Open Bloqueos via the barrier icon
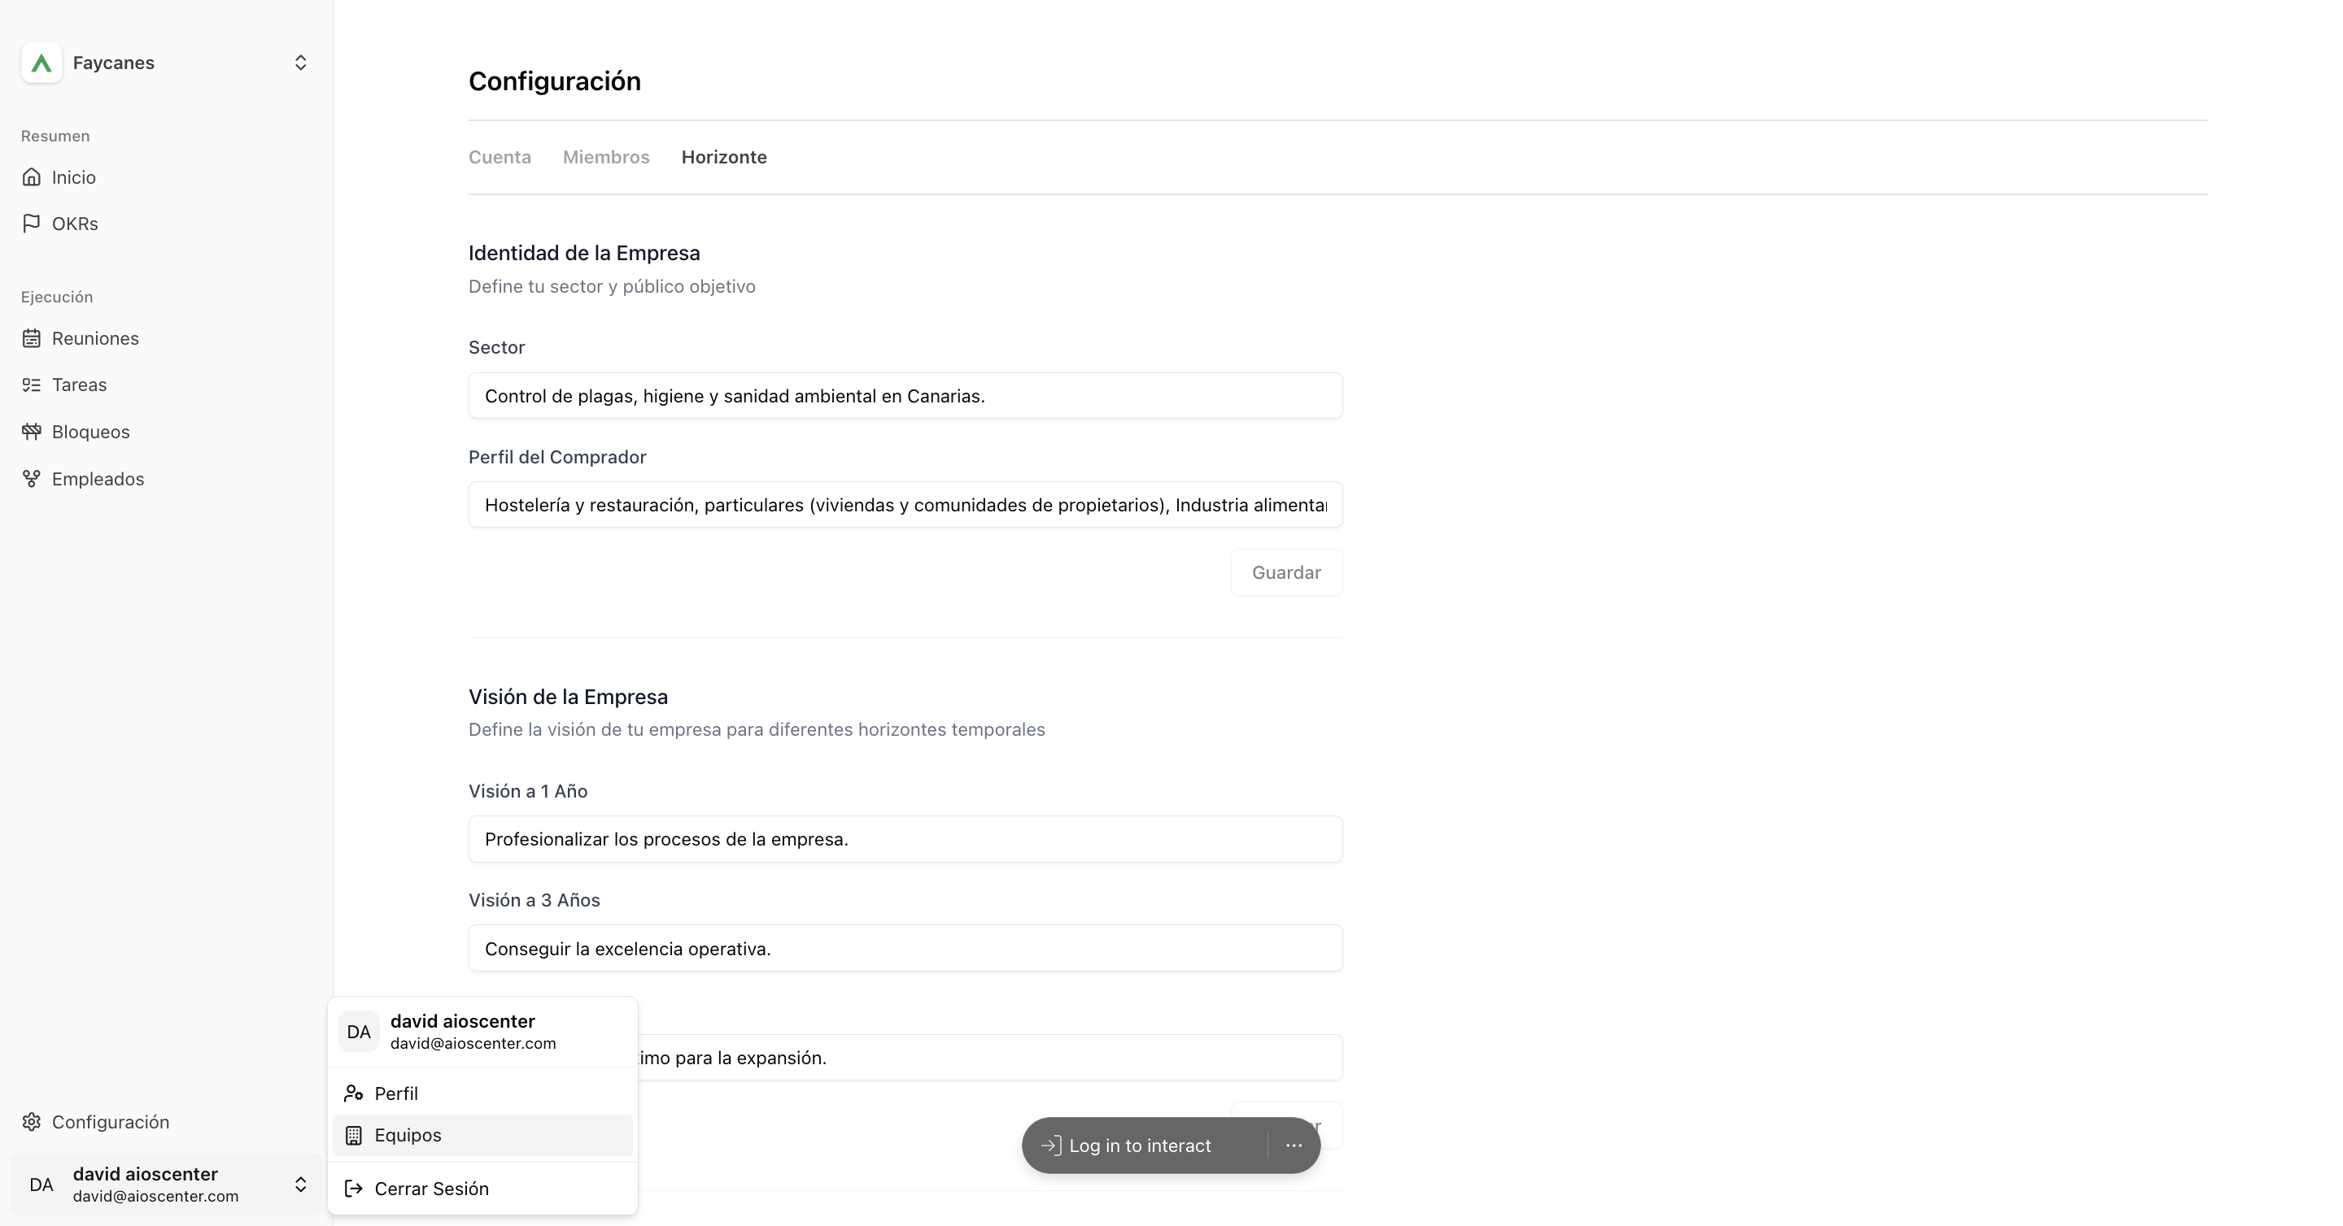This screenshot has width=2343, height=1226. [x=32, y=432]
